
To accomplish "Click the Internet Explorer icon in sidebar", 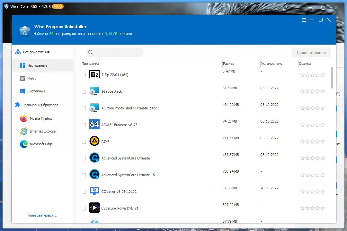I will pos(24,131).
